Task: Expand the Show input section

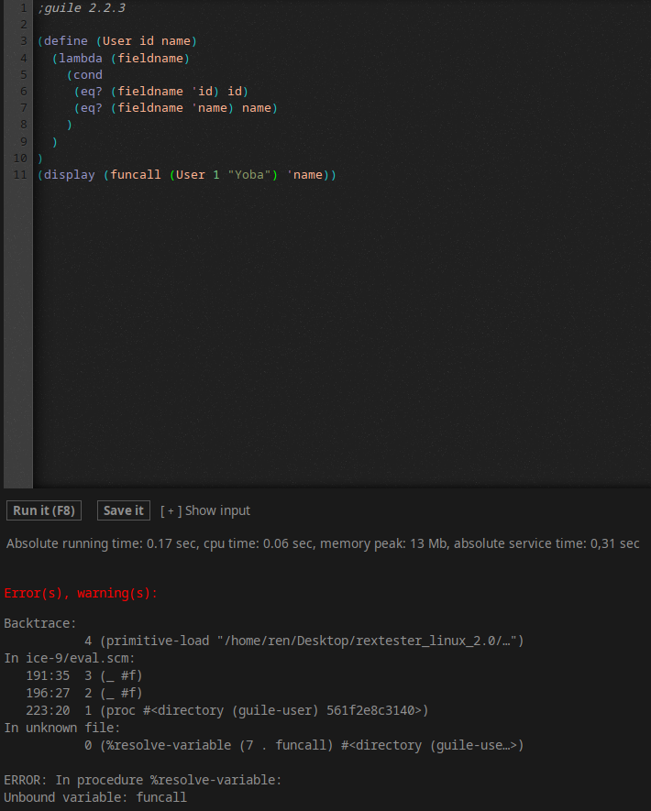Action: click(x=205, y=510)
